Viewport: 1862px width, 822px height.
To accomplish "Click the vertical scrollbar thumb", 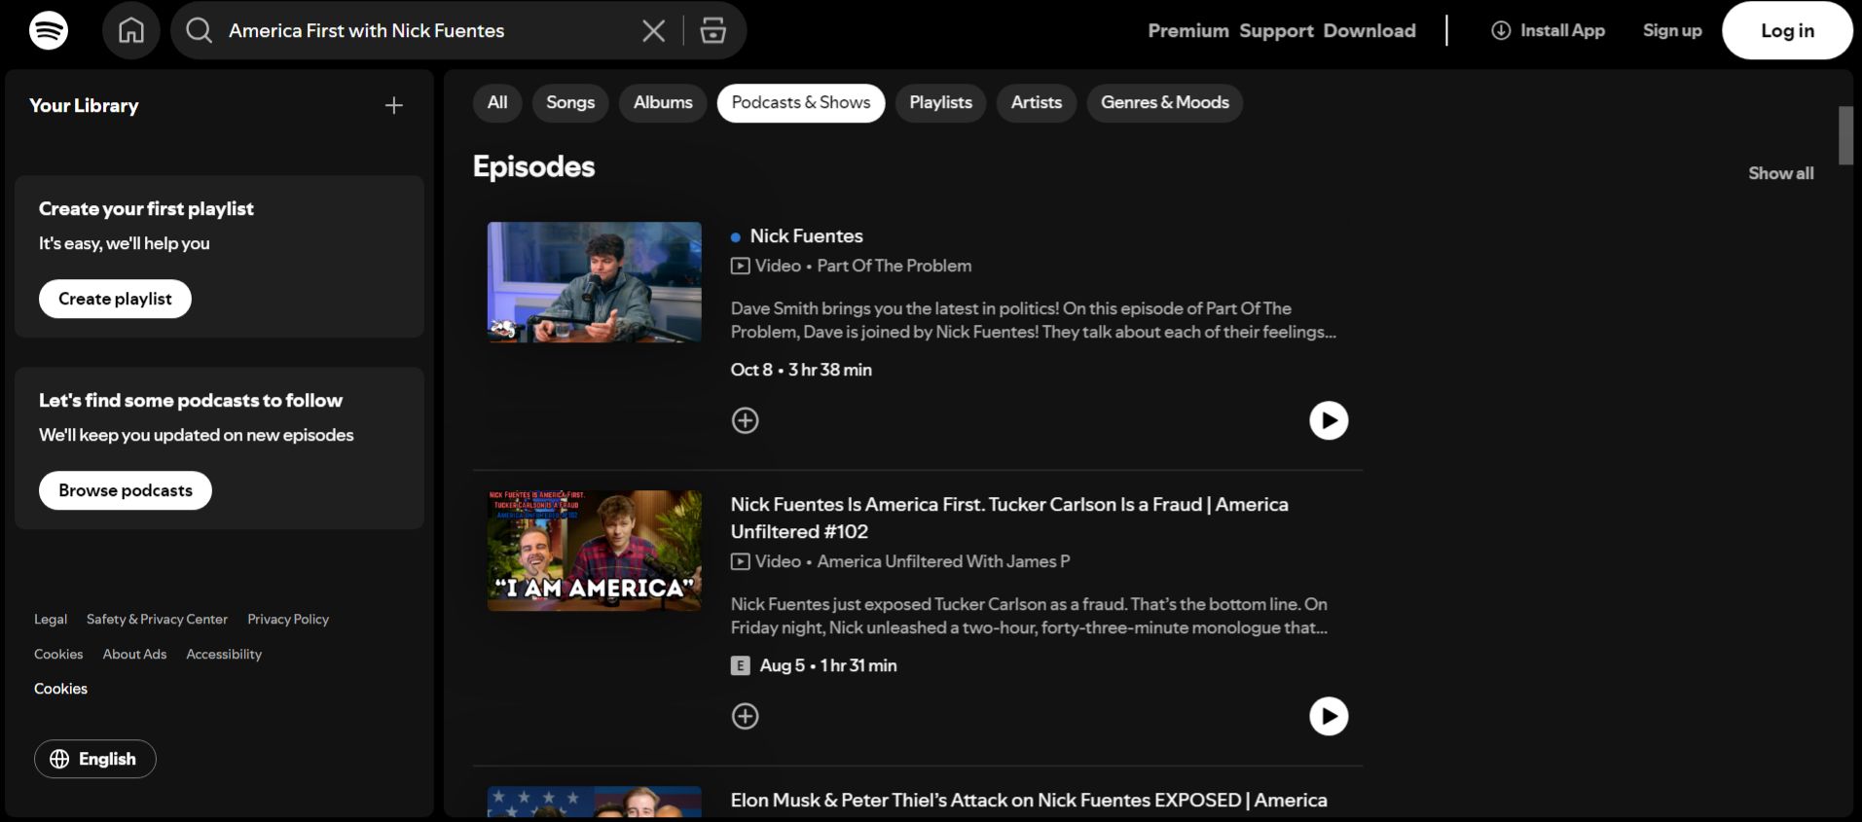I will 1845,135.
